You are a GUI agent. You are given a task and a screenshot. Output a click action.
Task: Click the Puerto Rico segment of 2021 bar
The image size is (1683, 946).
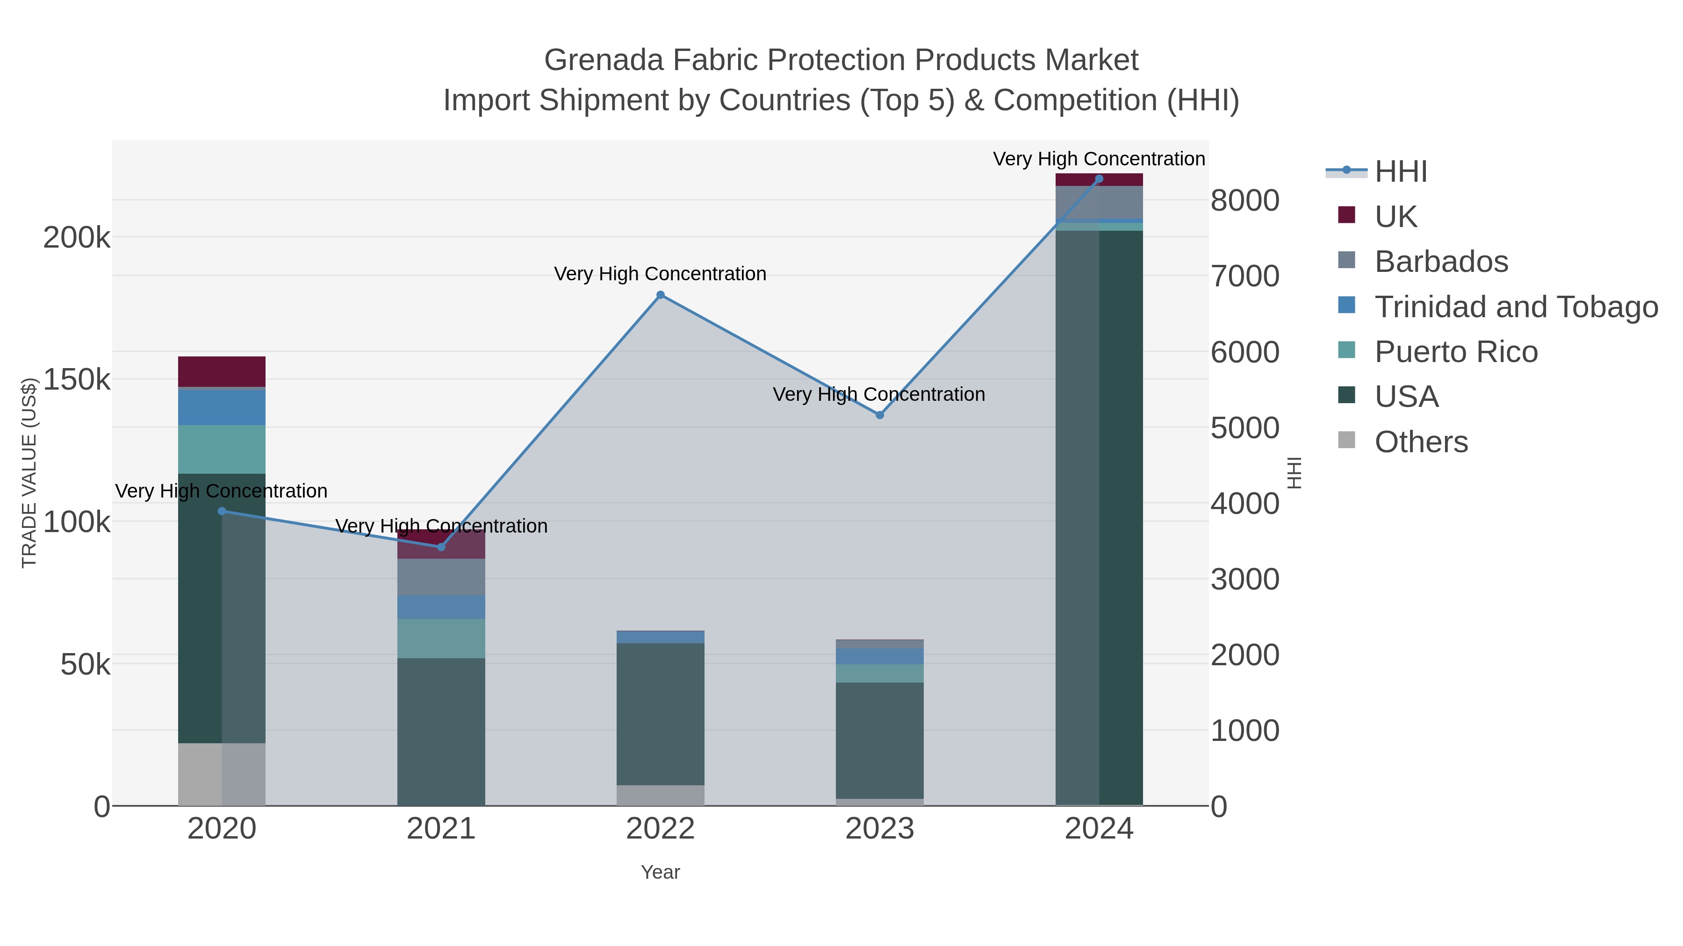(441, 639)
